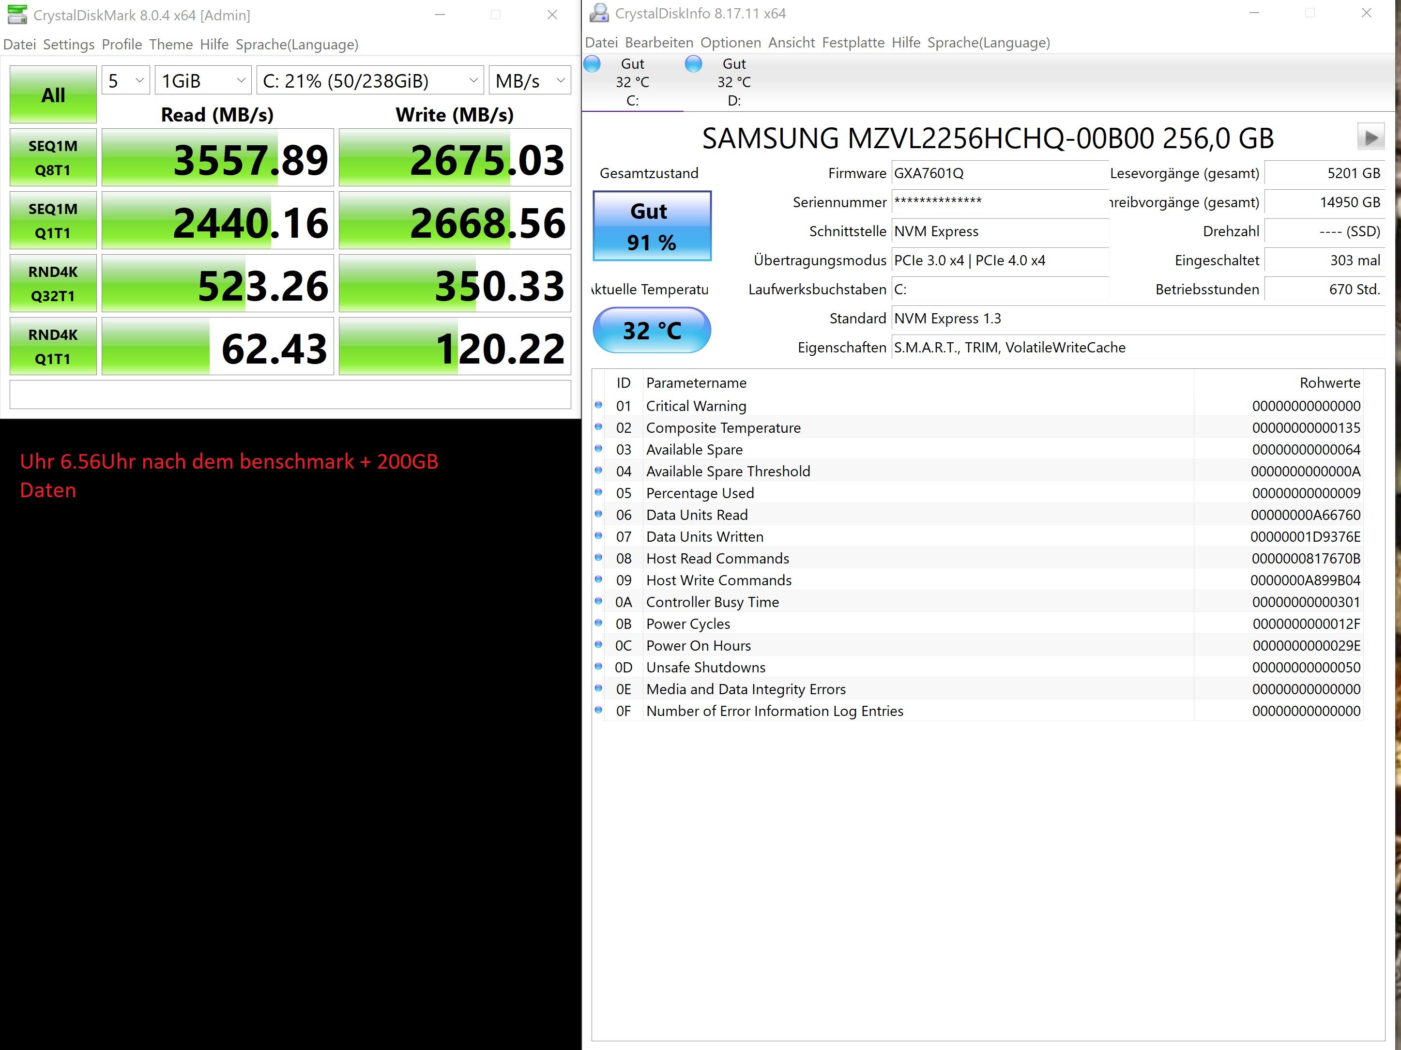Click the next disk arrow button
Screen dimensions: 1401x1050
point(1371,137)
